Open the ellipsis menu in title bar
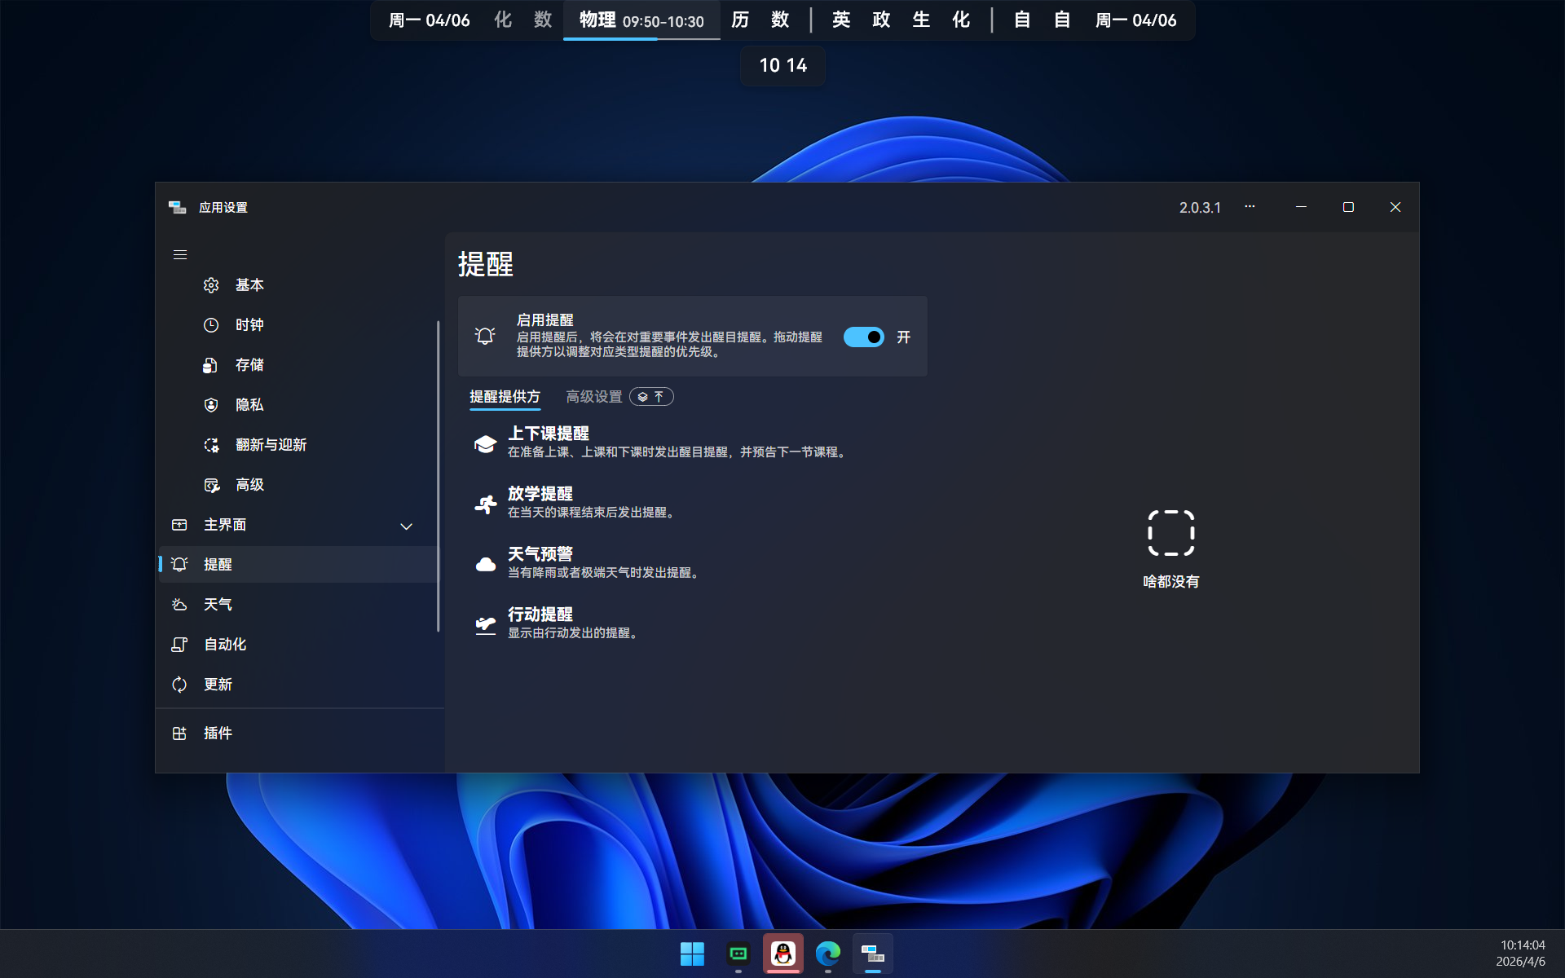Screen dimensions: 1565x978 [1250, 207]
